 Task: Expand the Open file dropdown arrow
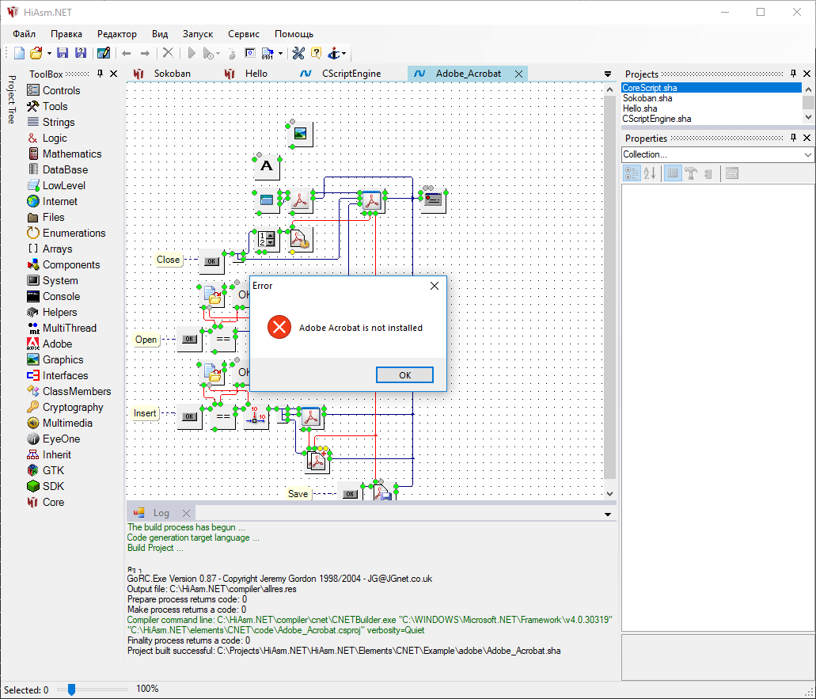click(49, 54)
